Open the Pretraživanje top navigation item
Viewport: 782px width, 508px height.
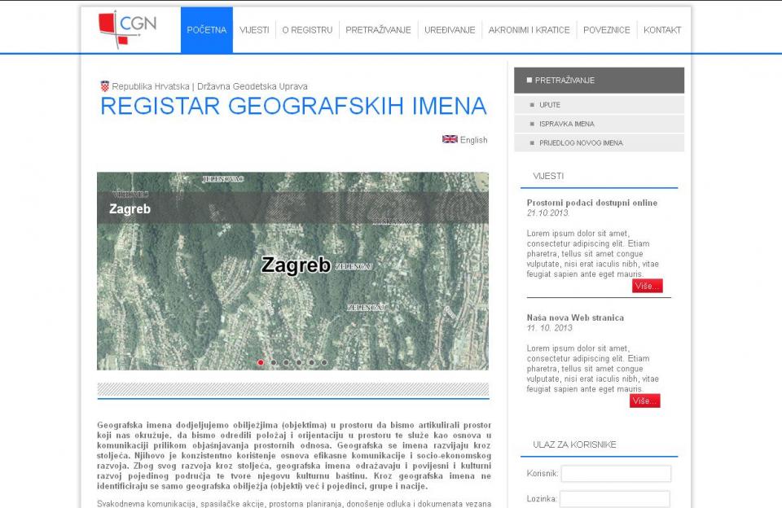tap(378, 30)
